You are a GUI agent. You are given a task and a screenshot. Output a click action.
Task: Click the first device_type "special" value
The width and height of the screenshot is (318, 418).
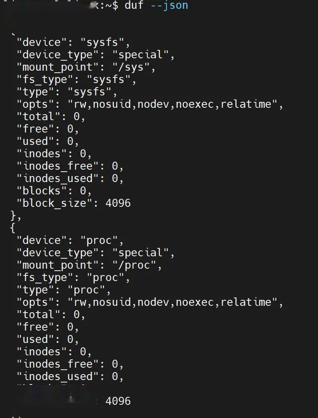click(x=140, y=55)
